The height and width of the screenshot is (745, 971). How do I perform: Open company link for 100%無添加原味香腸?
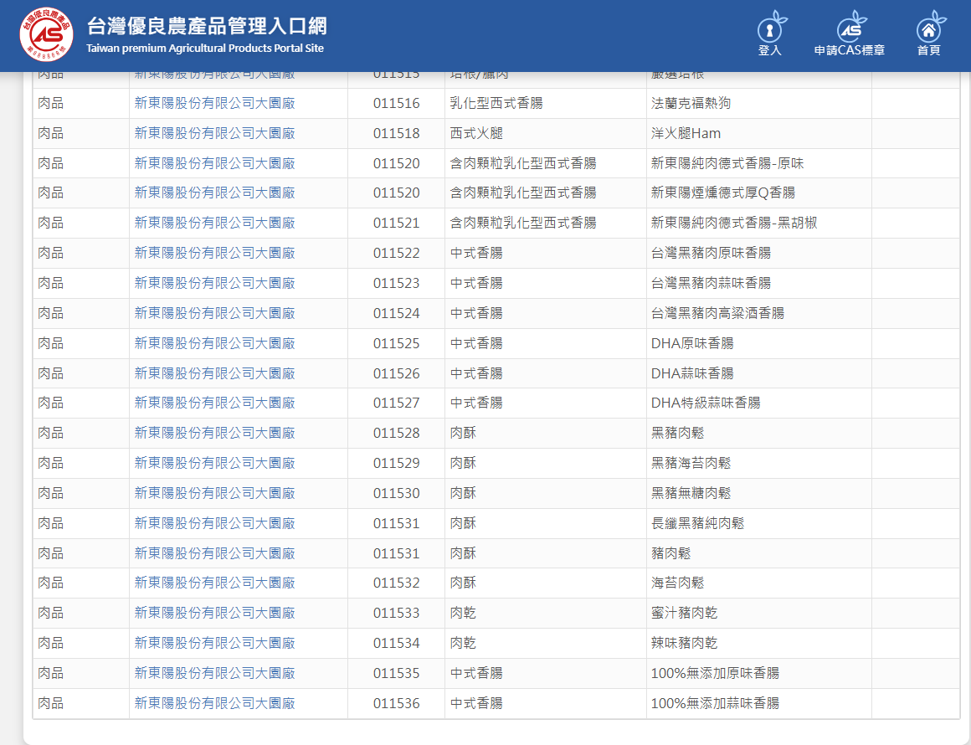215,673
